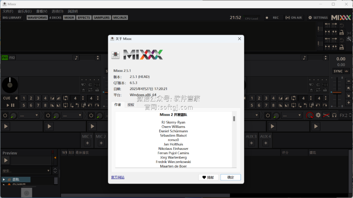Play the second sampler
The image size is (353, 198).
[49, 127]
